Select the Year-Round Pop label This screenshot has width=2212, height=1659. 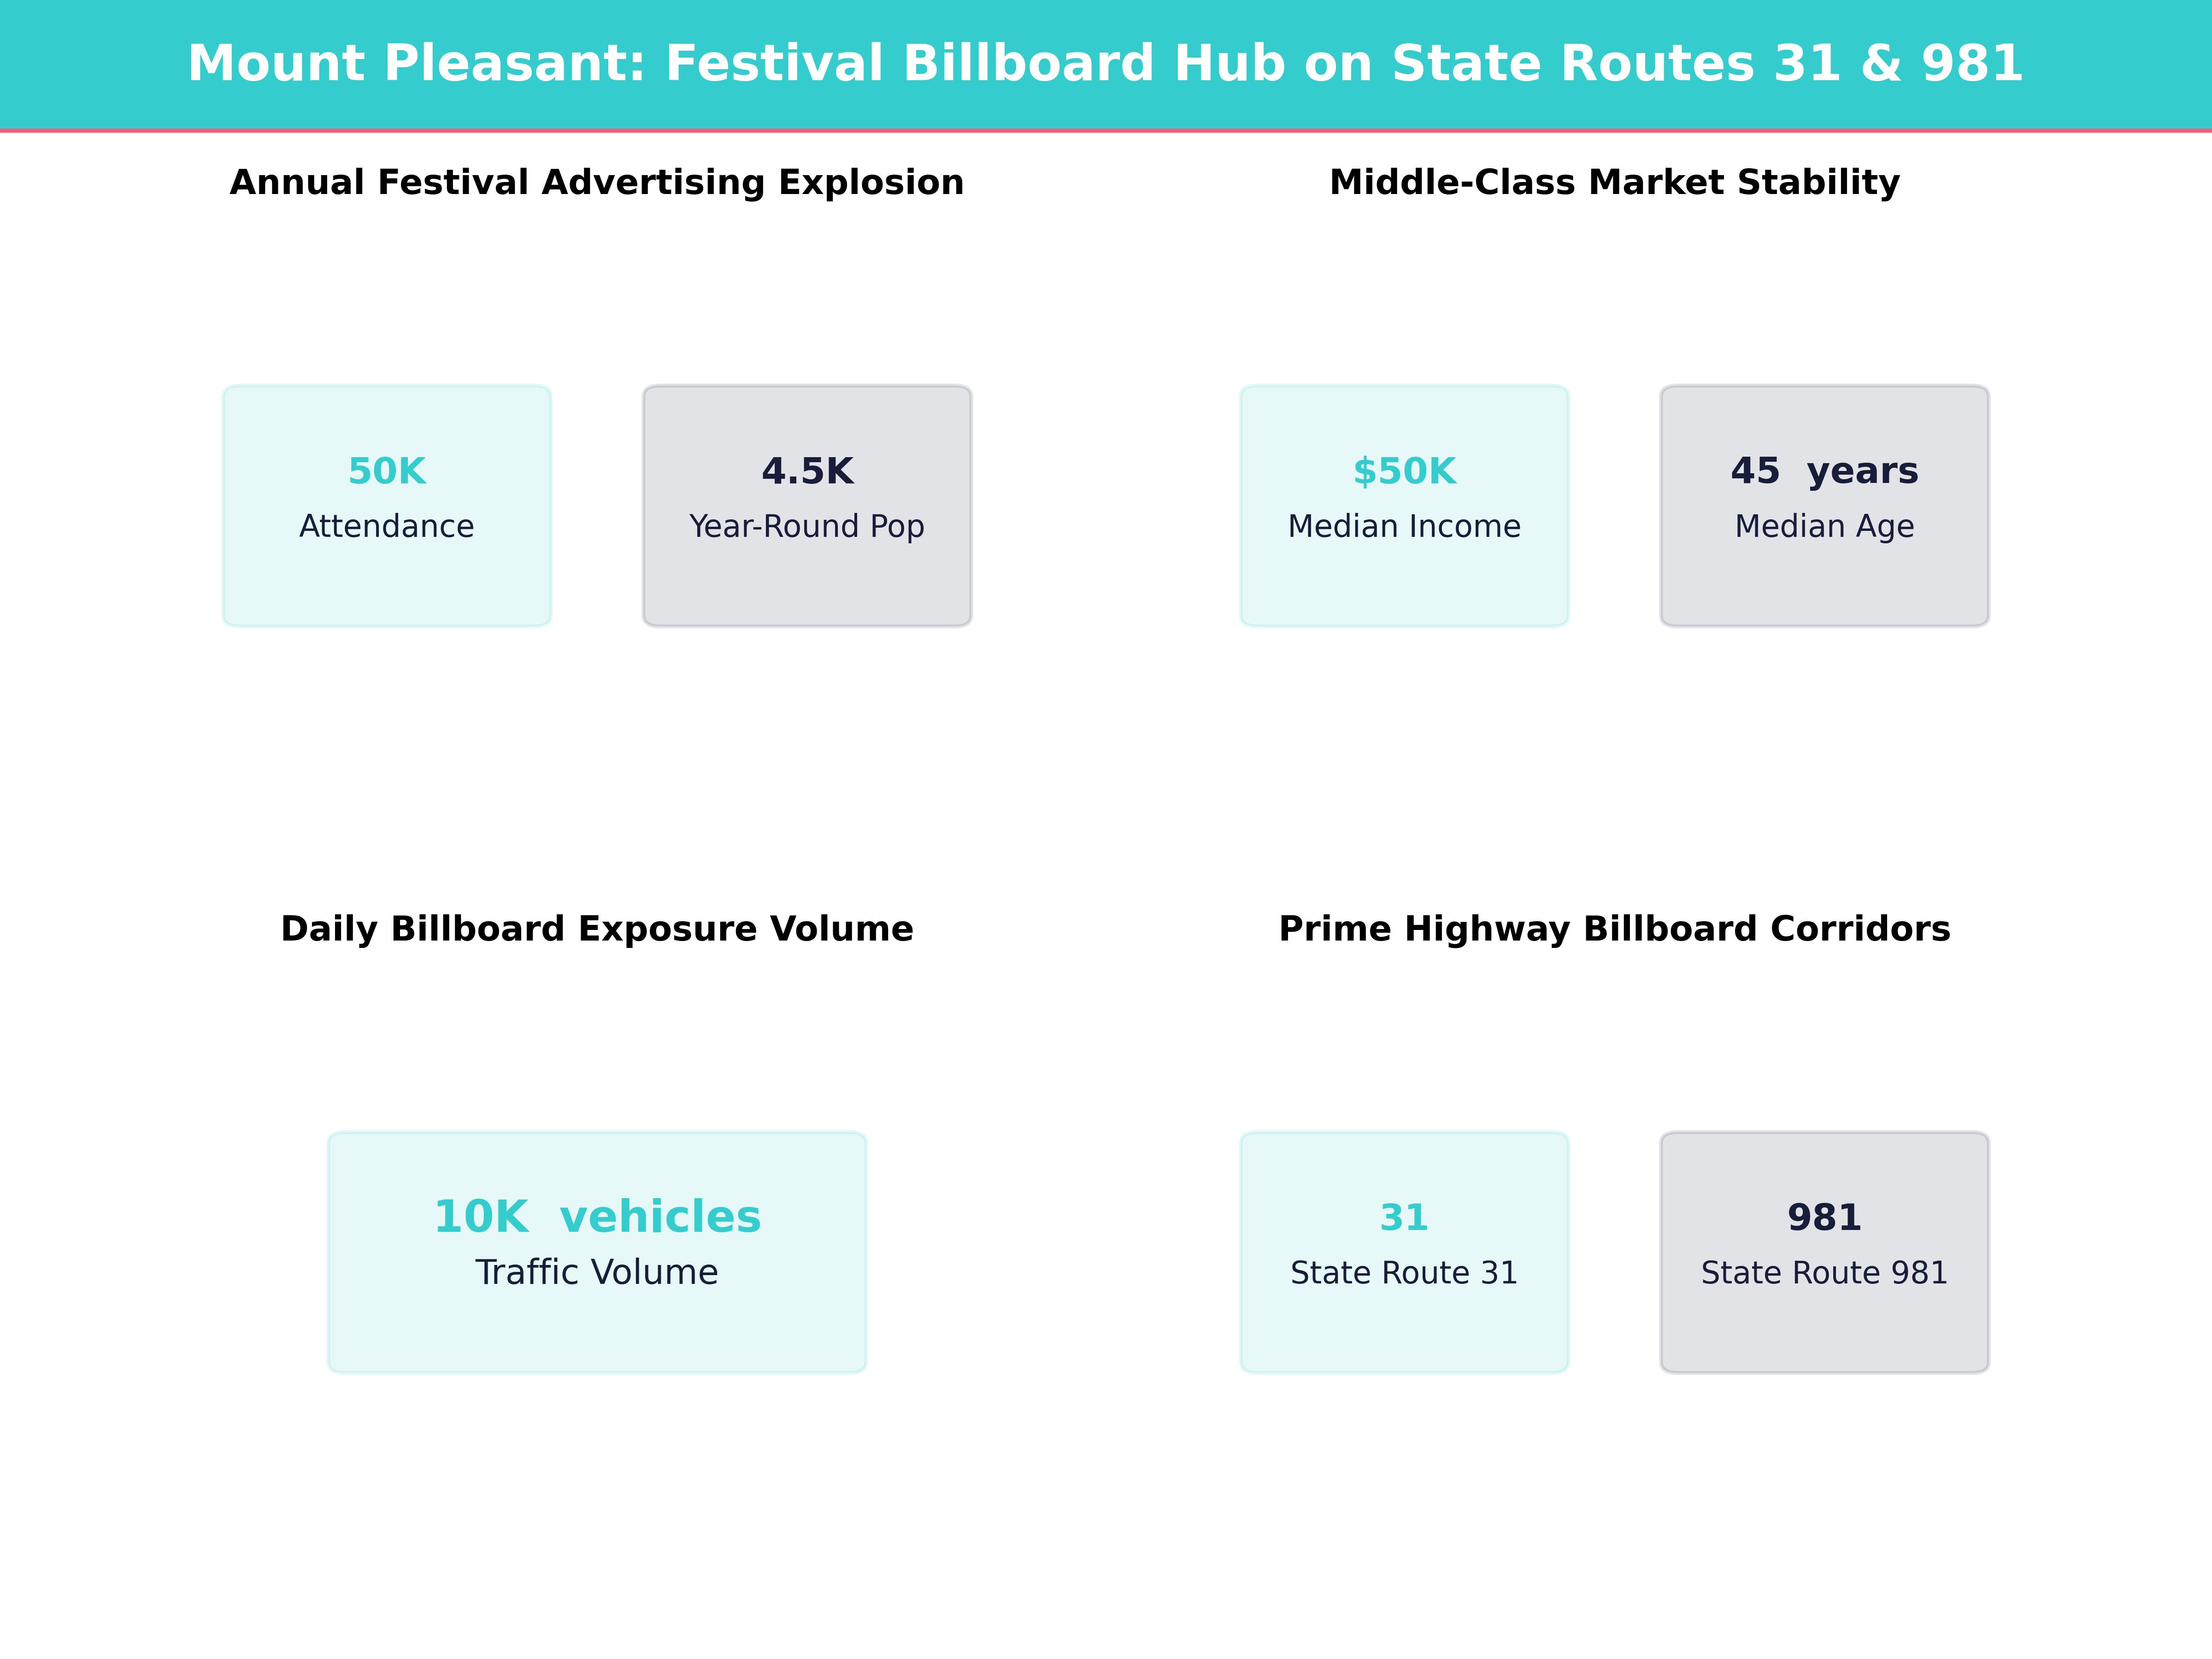point(807,526)
